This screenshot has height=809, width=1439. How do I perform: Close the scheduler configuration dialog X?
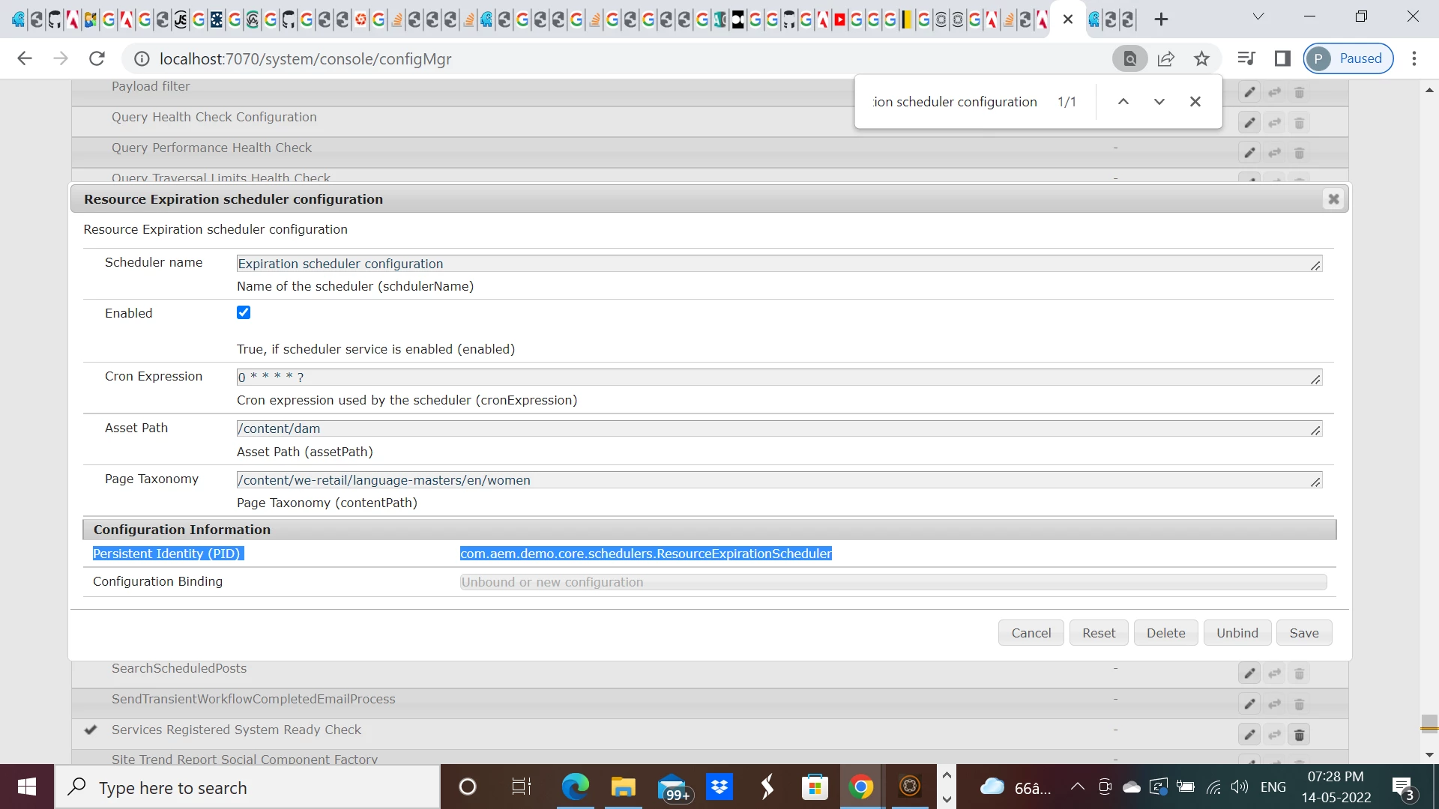click(x=1333, y=199)
